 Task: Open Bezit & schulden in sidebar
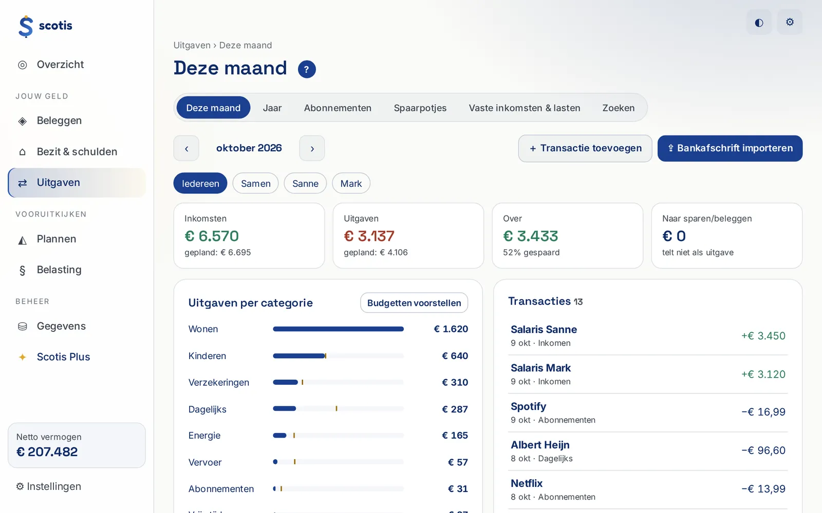(x=77, y=152)
